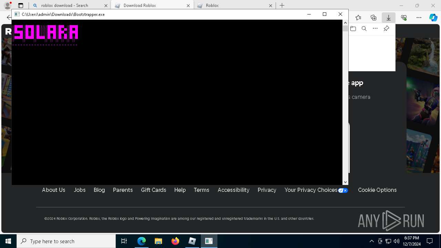Open the Privacy footer link
The image size is (441, 248).
pyautogui.click(x=267, y=190)
